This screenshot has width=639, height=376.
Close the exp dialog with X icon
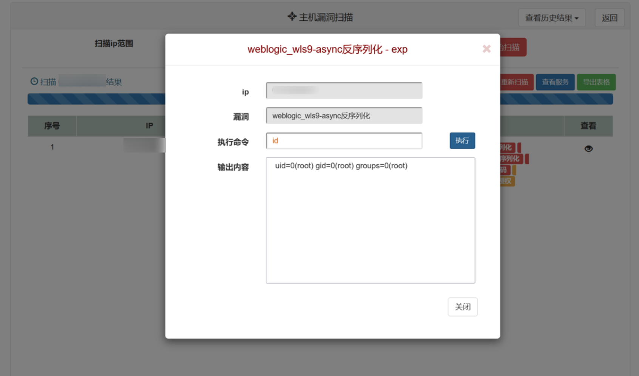[486, 49]
